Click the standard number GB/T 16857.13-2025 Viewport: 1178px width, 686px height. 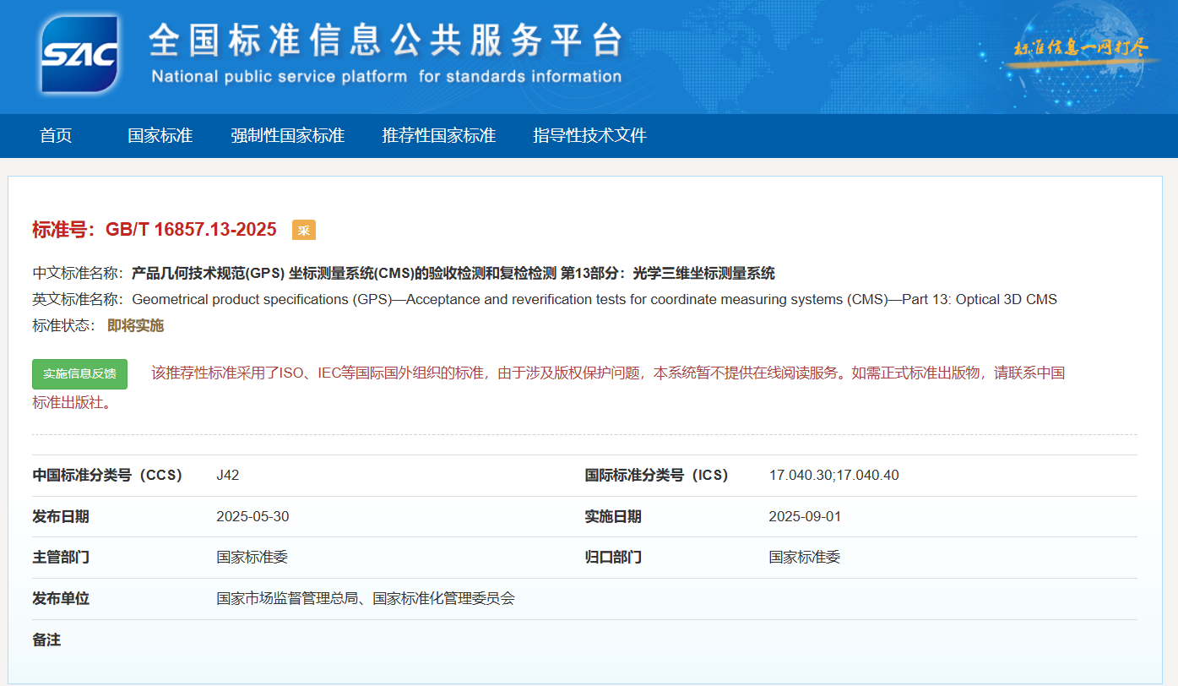click(191, 230)
